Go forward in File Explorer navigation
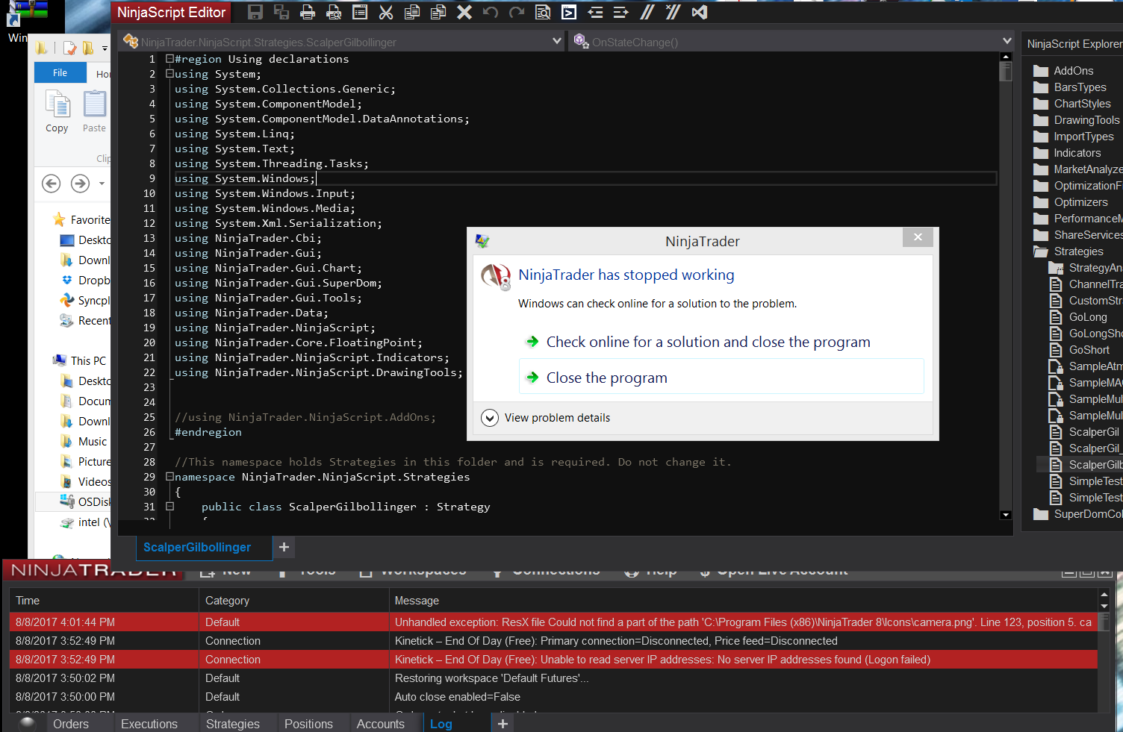Screen dimensions: 1123x732 click(80, 183)
